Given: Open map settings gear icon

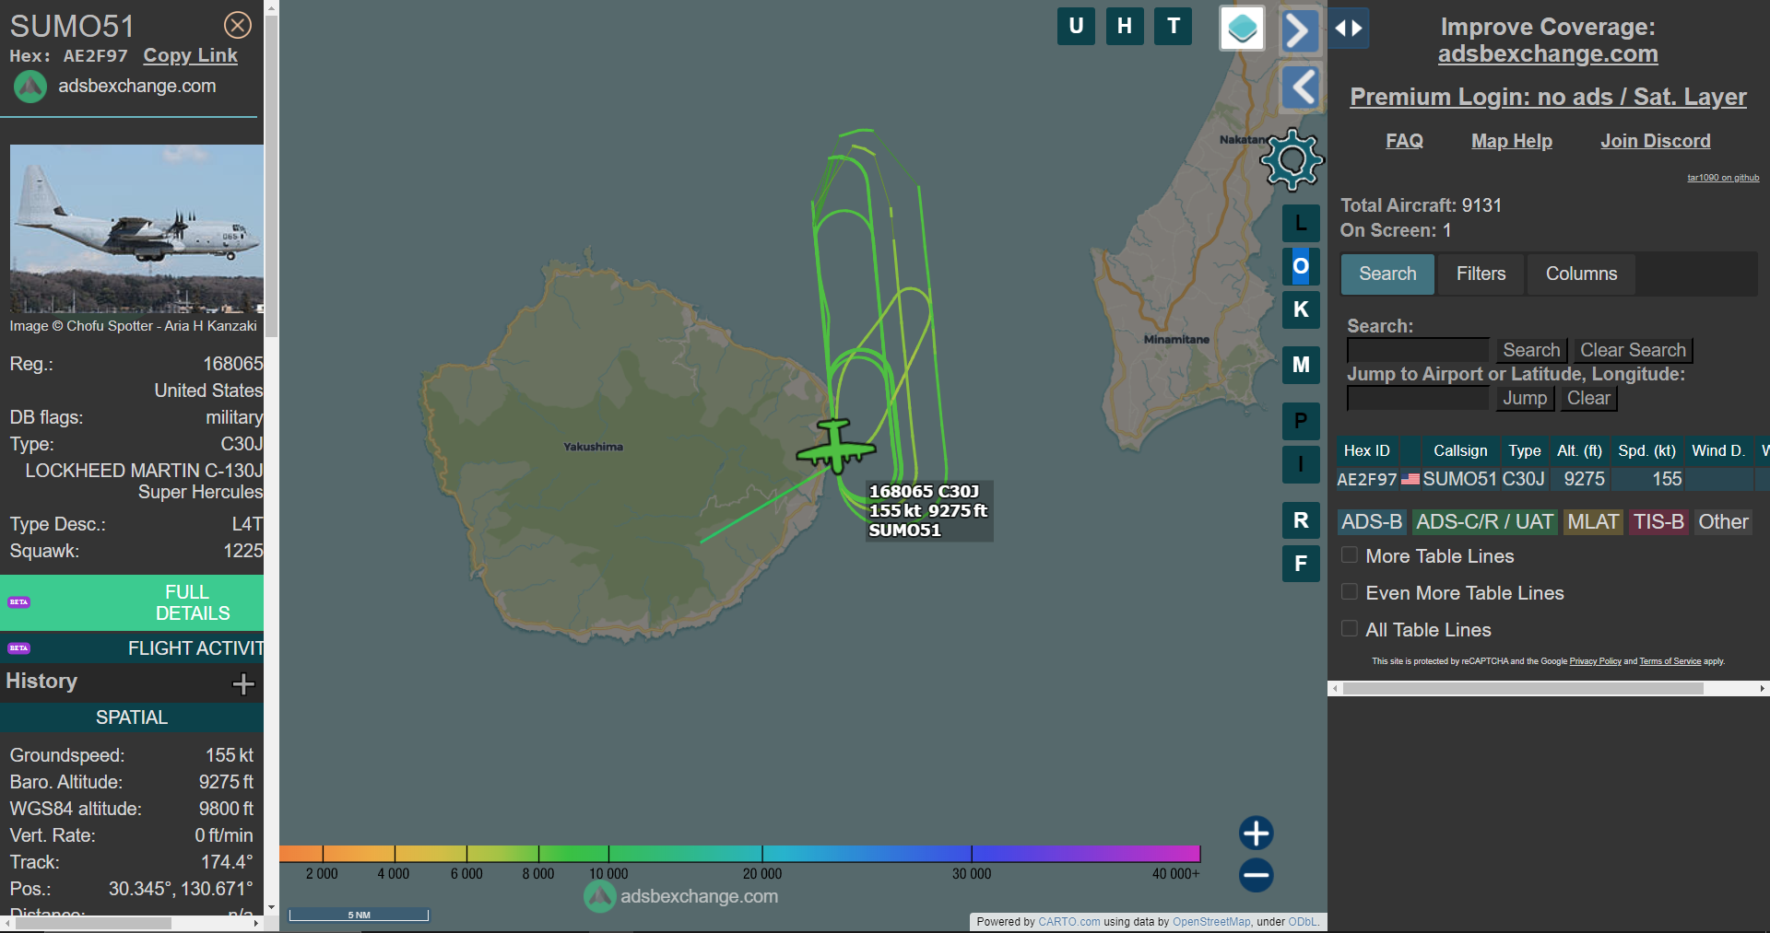Looking at the screenshot, I should coord(1292,159).
